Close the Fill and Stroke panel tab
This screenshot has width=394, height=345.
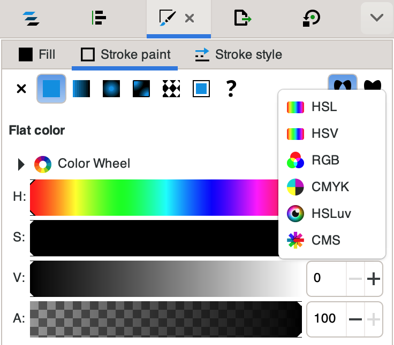[x=189, y=18]
